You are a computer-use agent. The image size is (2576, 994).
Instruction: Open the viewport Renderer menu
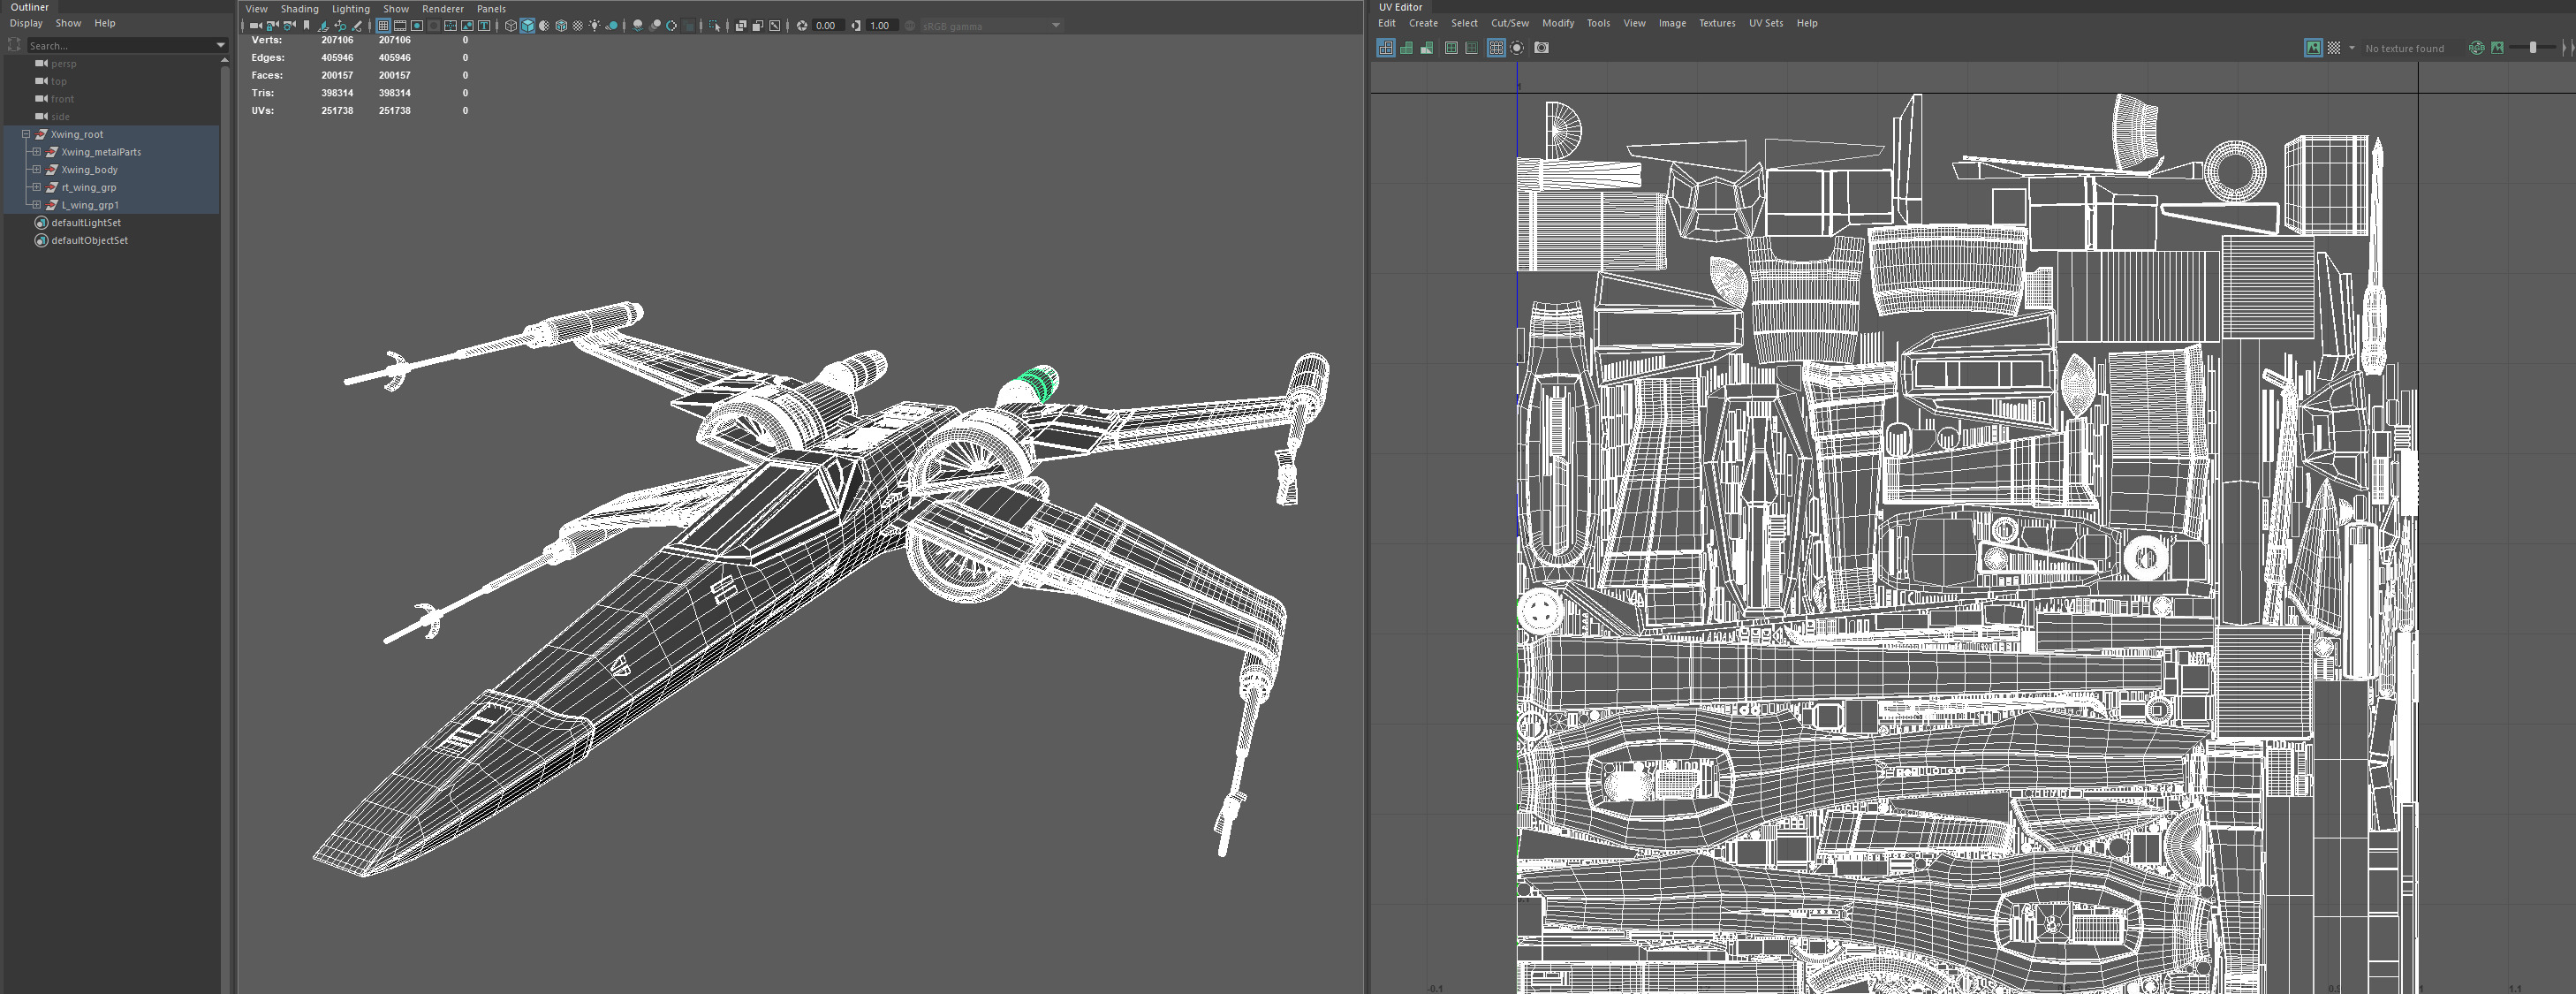442,9
